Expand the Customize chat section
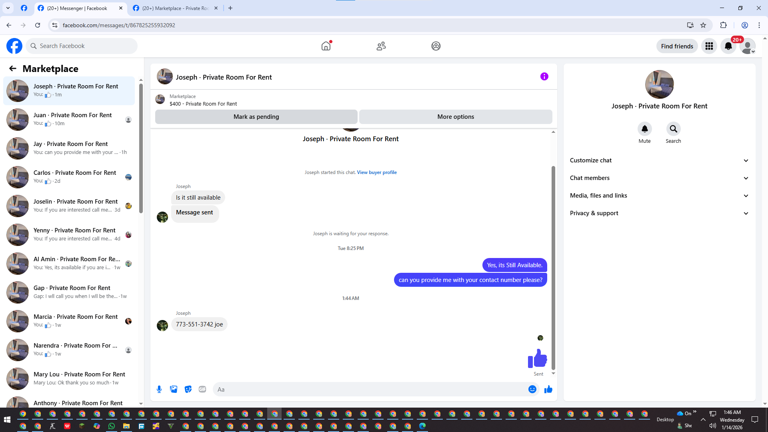 [x=659, y=160]
